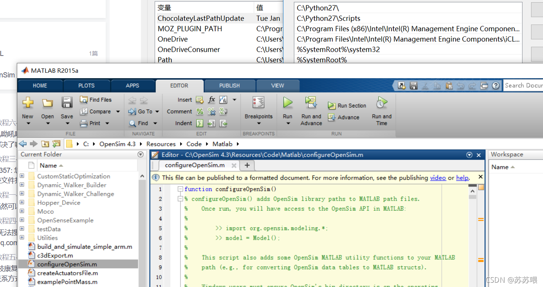
Task: Click the Print button in ribbon
Action: (x=90, y=123)
